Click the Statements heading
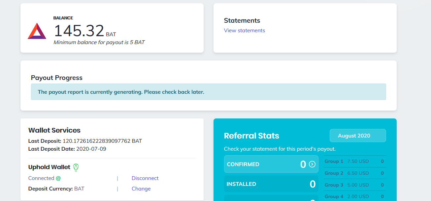Viewport: 431px width, 201px height. (x=242, y=20)
